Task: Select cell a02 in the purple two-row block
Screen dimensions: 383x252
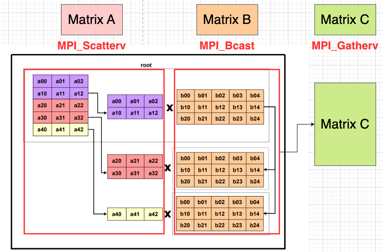Action: 153,101
